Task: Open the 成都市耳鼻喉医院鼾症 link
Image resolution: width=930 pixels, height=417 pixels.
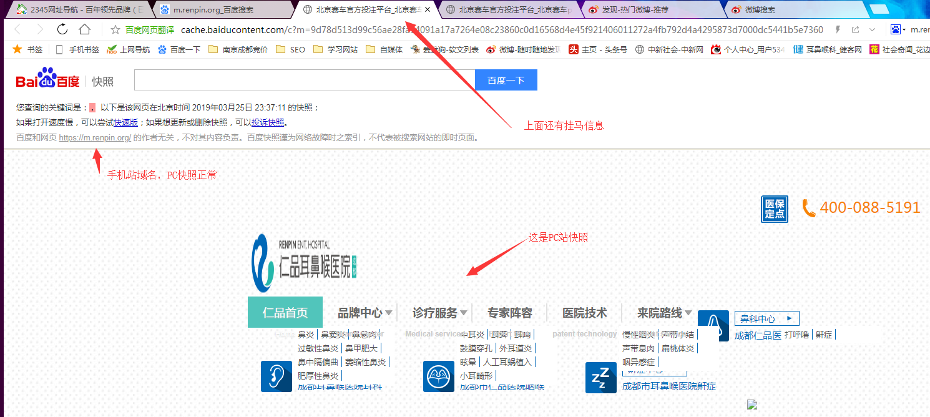Action: point(669,386)
